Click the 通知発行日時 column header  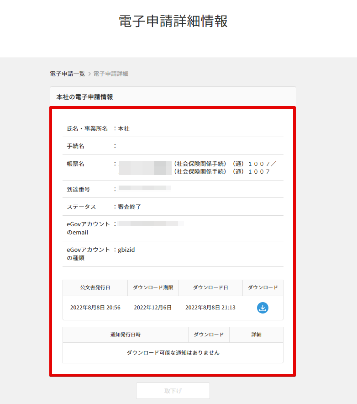(x=126, y=335)
